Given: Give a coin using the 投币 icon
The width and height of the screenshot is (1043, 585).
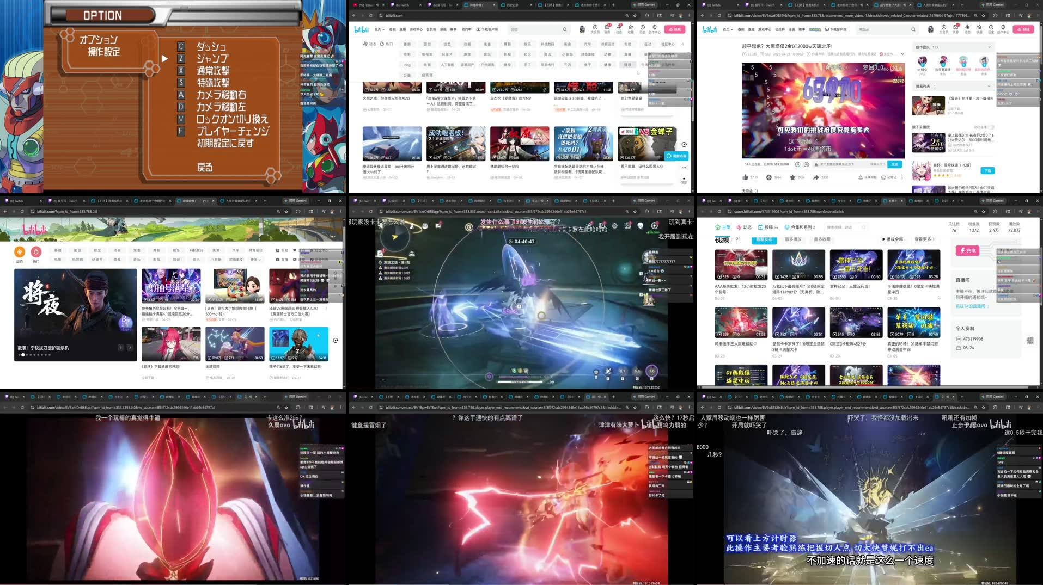Looking at the screenshot, I should pos(769,177).
